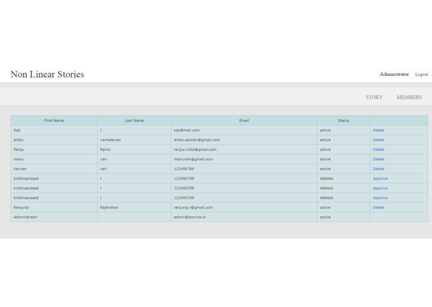
Task: Select the last name cell Rema
Action: pyautogui.click(x=134, y=150)
